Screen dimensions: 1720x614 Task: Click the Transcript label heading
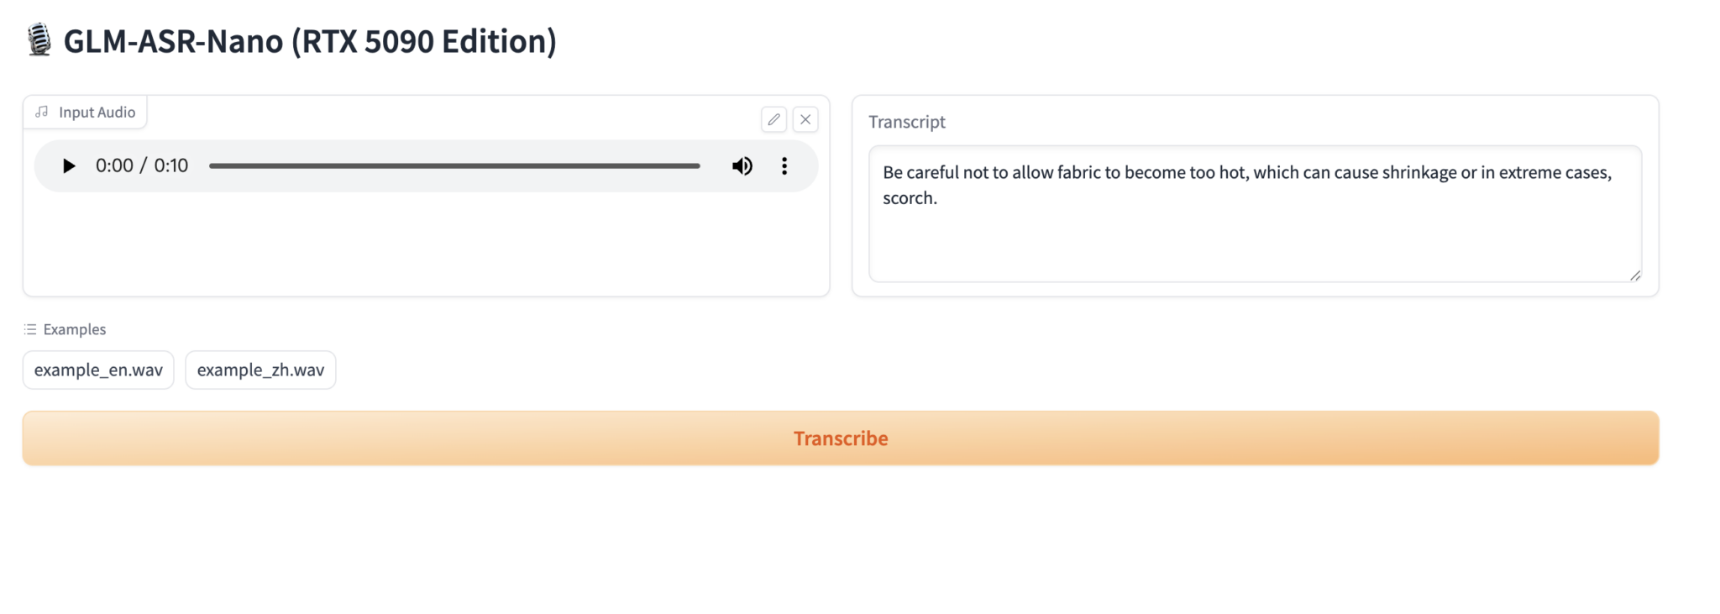pyautogui.click(x=906, y=122)
